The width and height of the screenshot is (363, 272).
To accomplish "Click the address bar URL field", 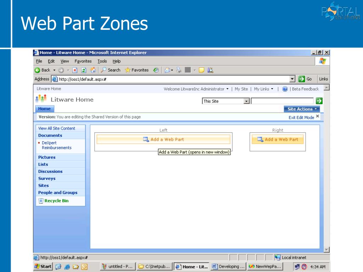I will click(171, 79).
